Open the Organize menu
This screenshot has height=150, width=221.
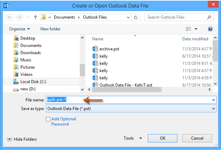coord(19,29)
